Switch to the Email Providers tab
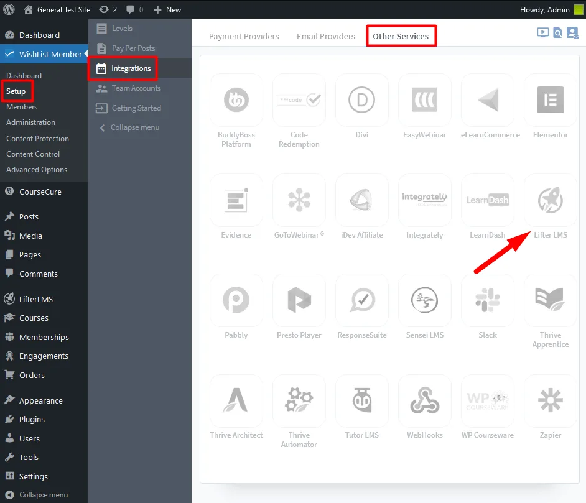Viewport: 586px width, 503px height. (x=325, y=36)
